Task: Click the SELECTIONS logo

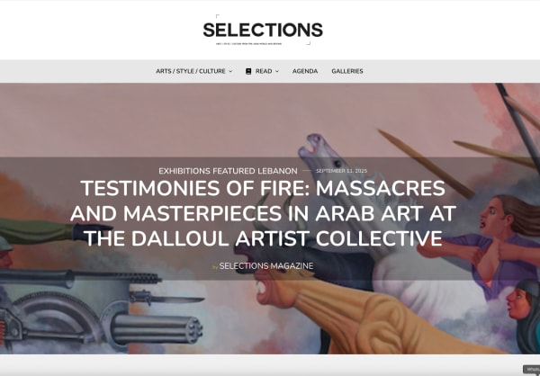Action: tap(263, 30)
